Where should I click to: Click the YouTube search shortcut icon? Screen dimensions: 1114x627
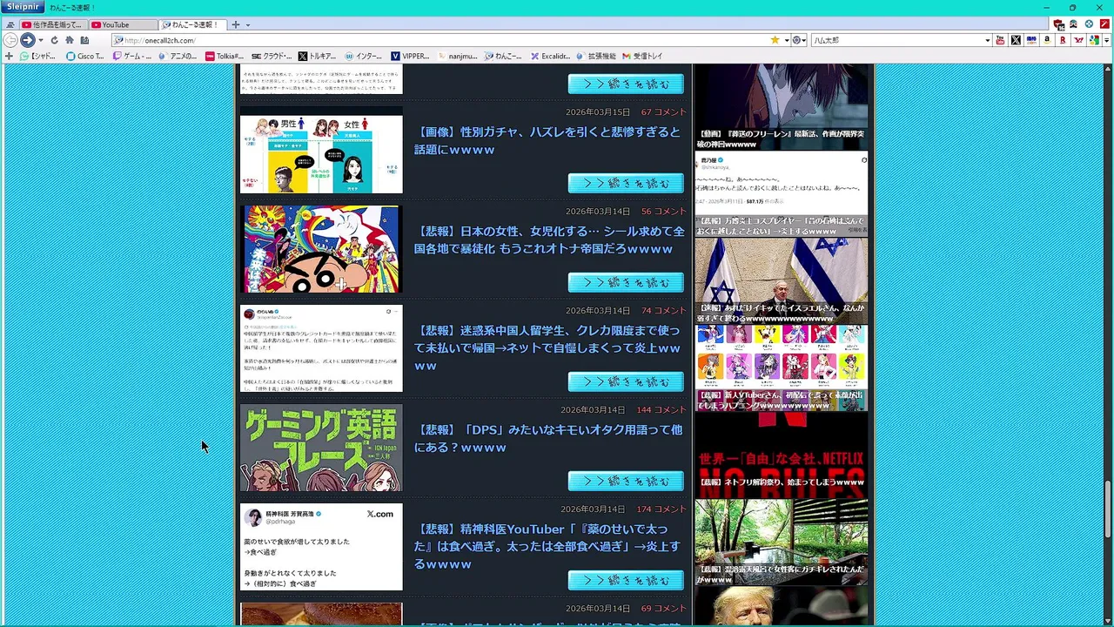click(x=1000, y=40)
